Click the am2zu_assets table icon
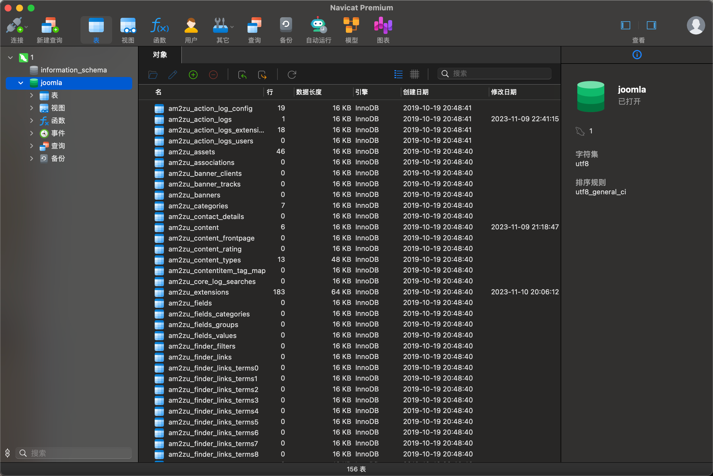The image size is (713, 476). [159, 152]
